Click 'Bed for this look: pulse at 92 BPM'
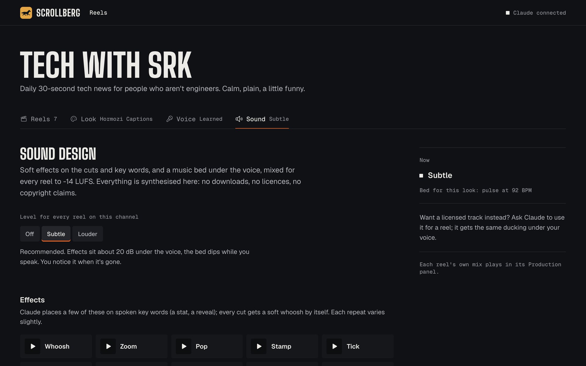Screen dimensions: 586x366 point(476,190)
